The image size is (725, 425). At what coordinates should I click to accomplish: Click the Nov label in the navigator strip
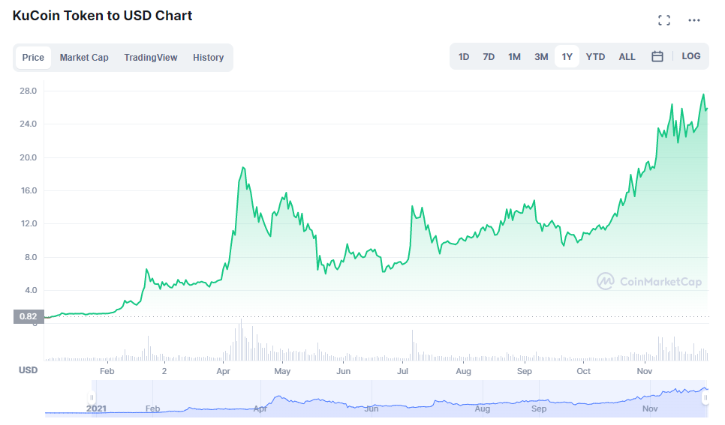(650, 409)
